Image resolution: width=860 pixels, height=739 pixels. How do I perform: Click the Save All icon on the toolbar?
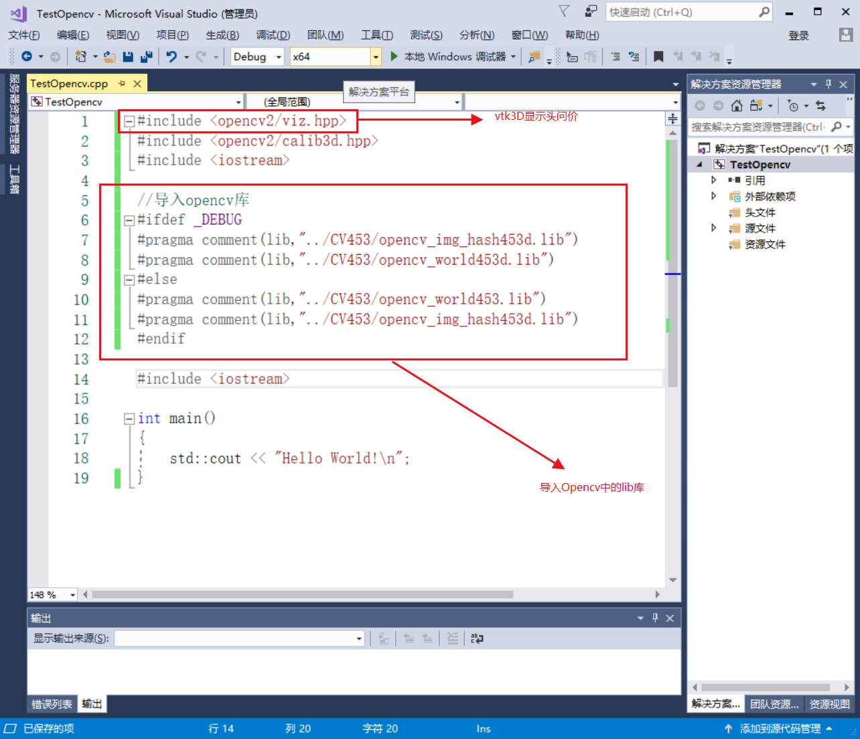(145, 57)
